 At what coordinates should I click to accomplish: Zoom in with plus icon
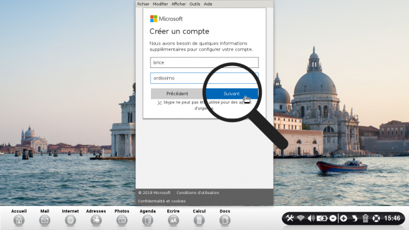pyautogui.click(x=344, y=218)
